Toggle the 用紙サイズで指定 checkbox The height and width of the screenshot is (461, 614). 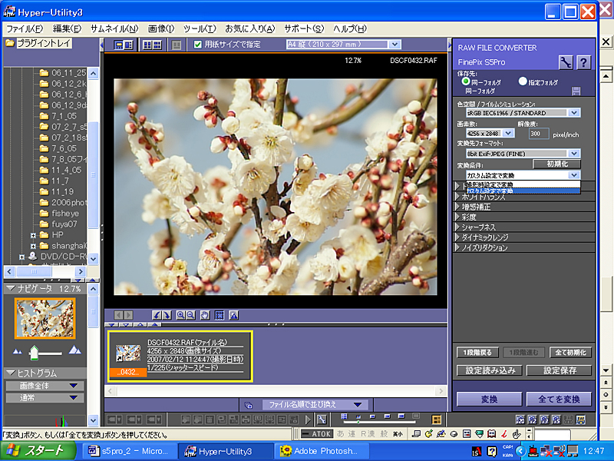tap(198, 45)
